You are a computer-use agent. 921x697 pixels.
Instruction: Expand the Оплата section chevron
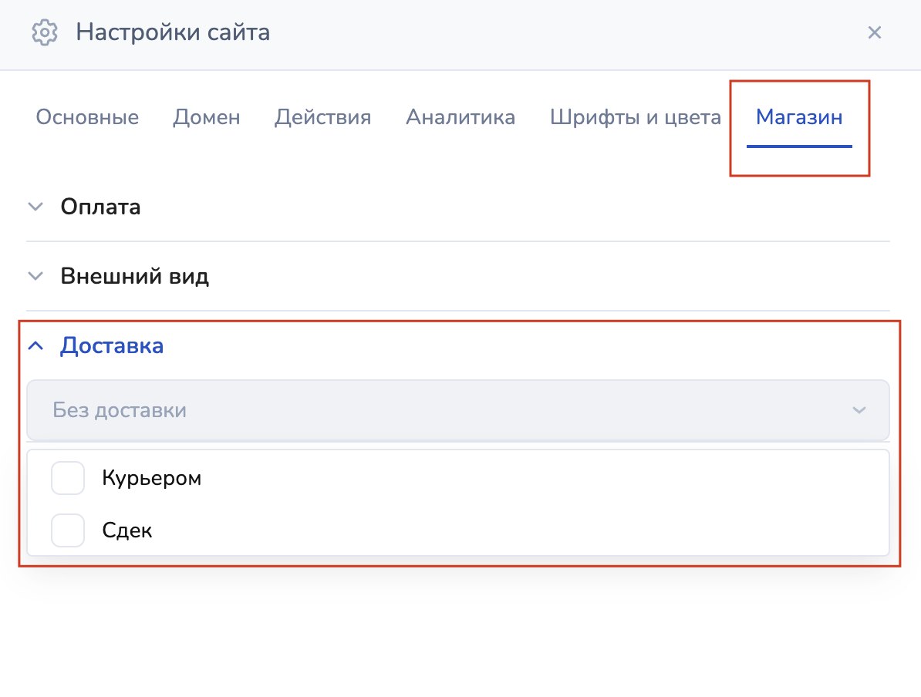point(35,207)
